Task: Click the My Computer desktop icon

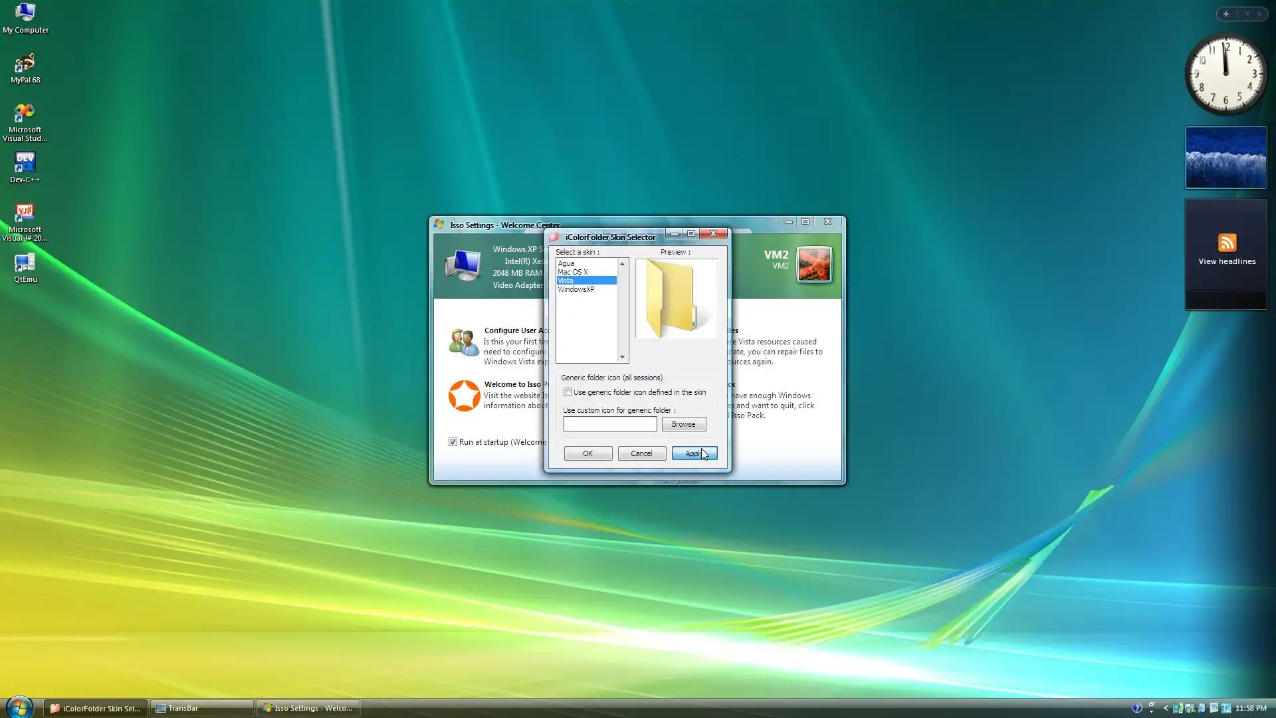Action: click(x=25, y=13)
